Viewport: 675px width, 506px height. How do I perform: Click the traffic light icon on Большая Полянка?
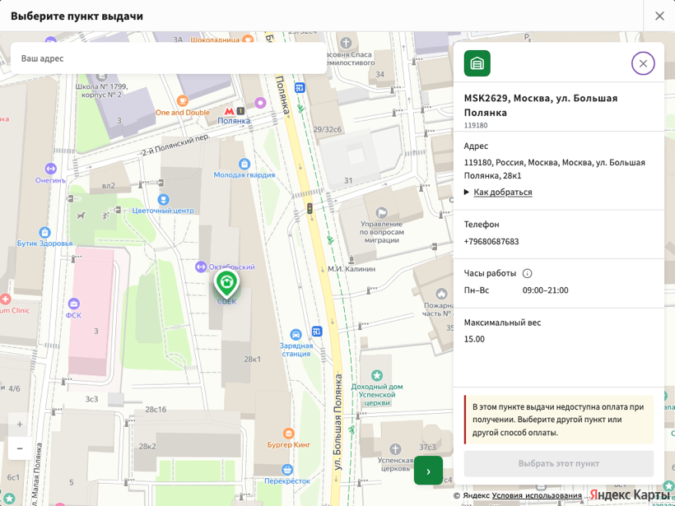(x=310, y=209)
